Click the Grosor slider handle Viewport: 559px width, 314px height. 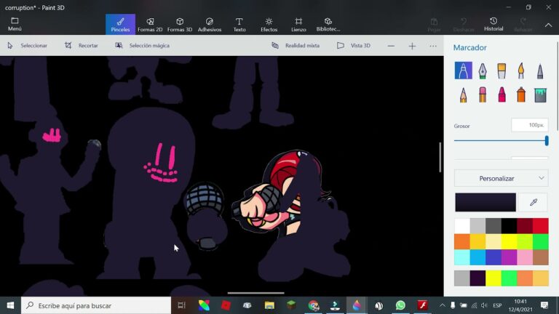coord(547,140)
